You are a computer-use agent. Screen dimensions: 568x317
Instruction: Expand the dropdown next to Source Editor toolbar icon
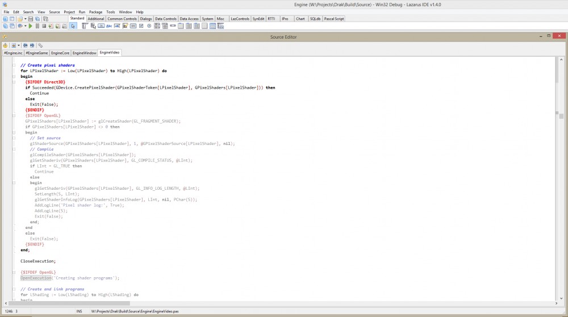click(x=19, y=45)
